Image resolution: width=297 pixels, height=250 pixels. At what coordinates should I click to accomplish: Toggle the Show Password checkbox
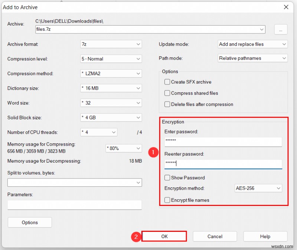167,178
